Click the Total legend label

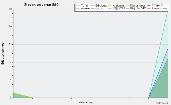point(84,5)
